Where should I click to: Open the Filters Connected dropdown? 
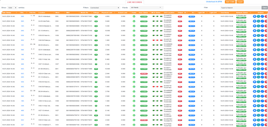(105, 8)
